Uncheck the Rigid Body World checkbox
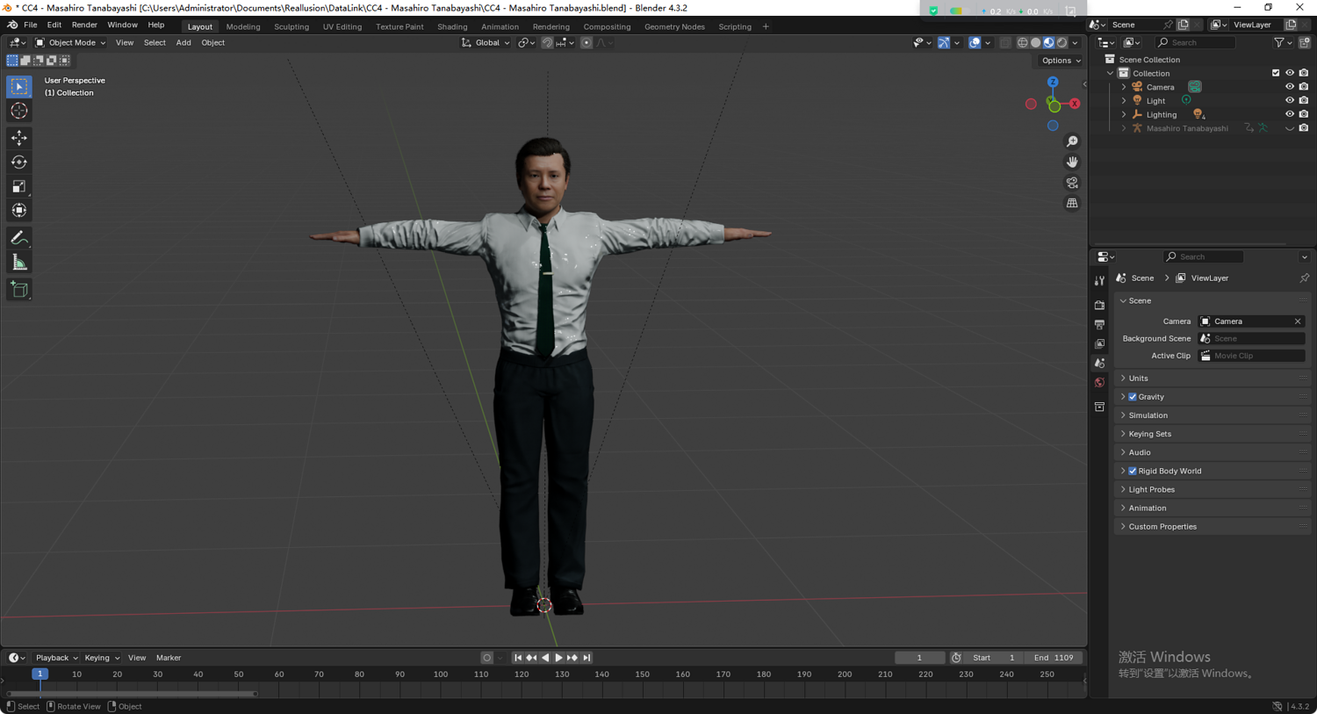This screenshot has width=1317, height=714. point(1133,472)
